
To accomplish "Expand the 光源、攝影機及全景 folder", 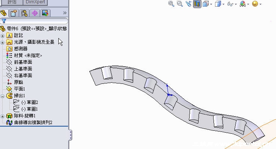I will point(3,42).
